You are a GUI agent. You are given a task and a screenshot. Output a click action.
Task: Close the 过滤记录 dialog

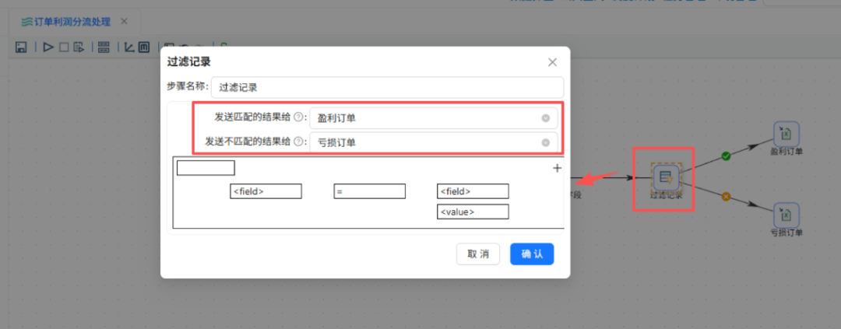pyautogui.click(x=552, y=62)
